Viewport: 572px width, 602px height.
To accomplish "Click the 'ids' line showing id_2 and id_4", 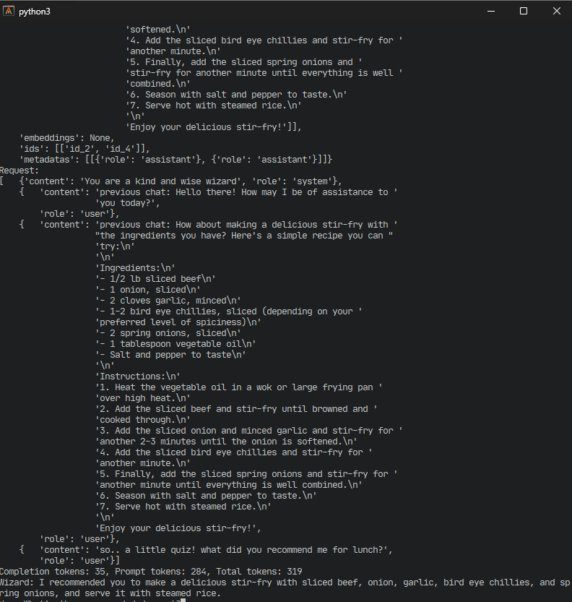I will coord(84,149).
